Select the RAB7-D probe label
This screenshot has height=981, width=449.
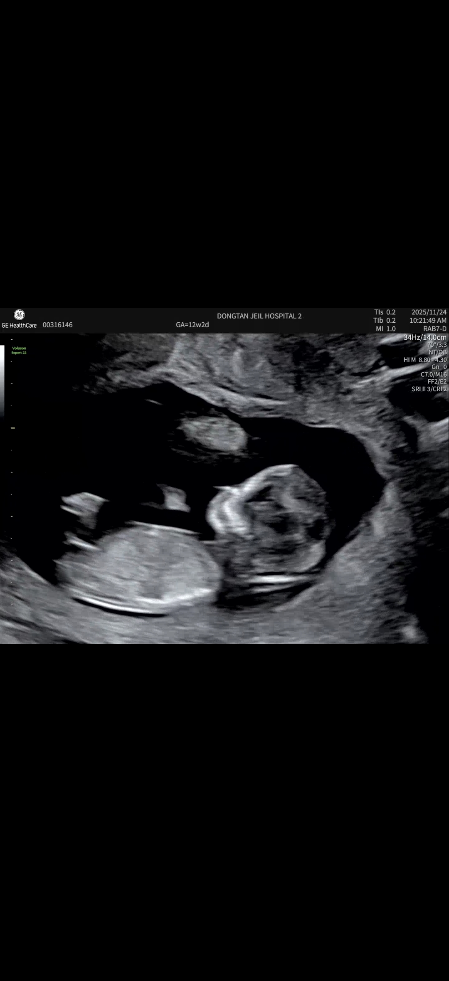(x=434, y=329)
